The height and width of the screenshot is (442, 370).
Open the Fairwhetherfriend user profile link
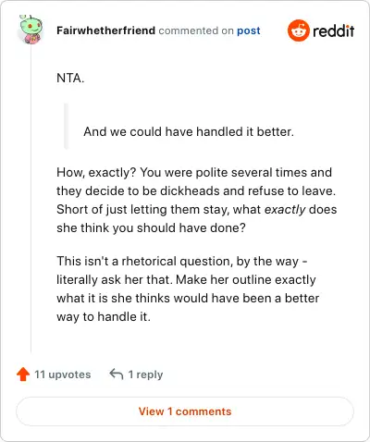click(105, 31)
